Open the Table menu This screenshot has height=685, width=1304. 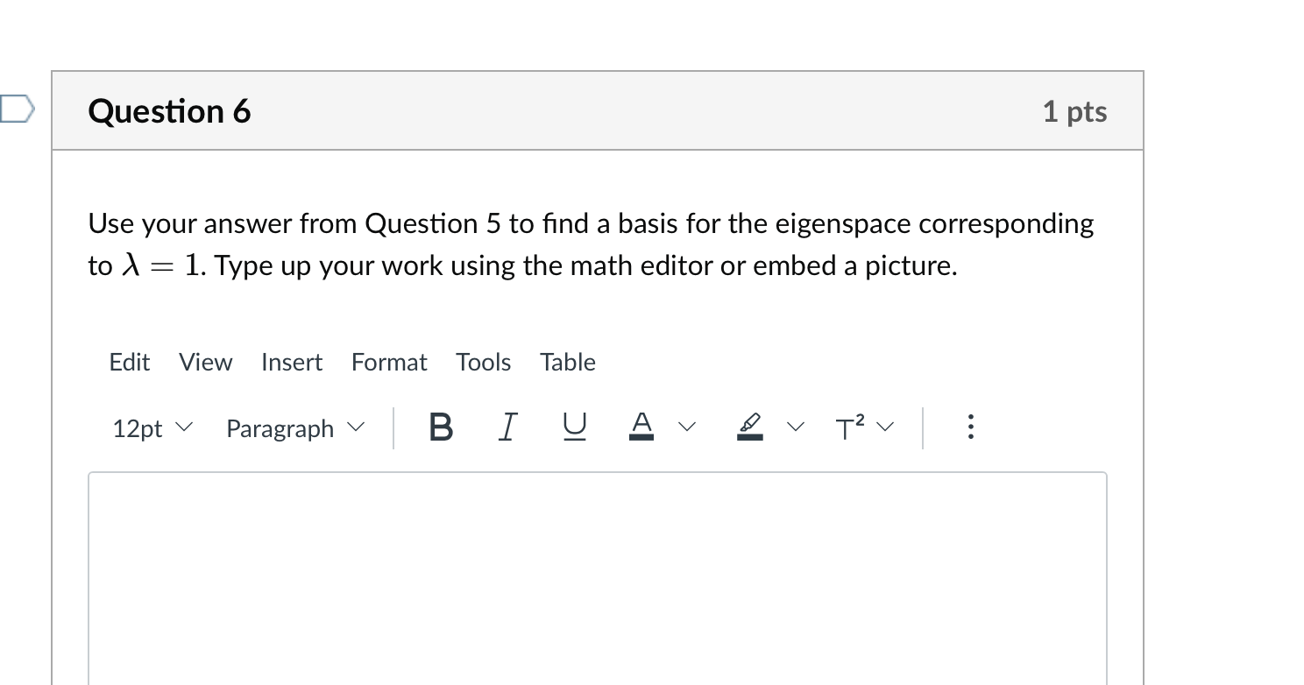click(567, 362)
